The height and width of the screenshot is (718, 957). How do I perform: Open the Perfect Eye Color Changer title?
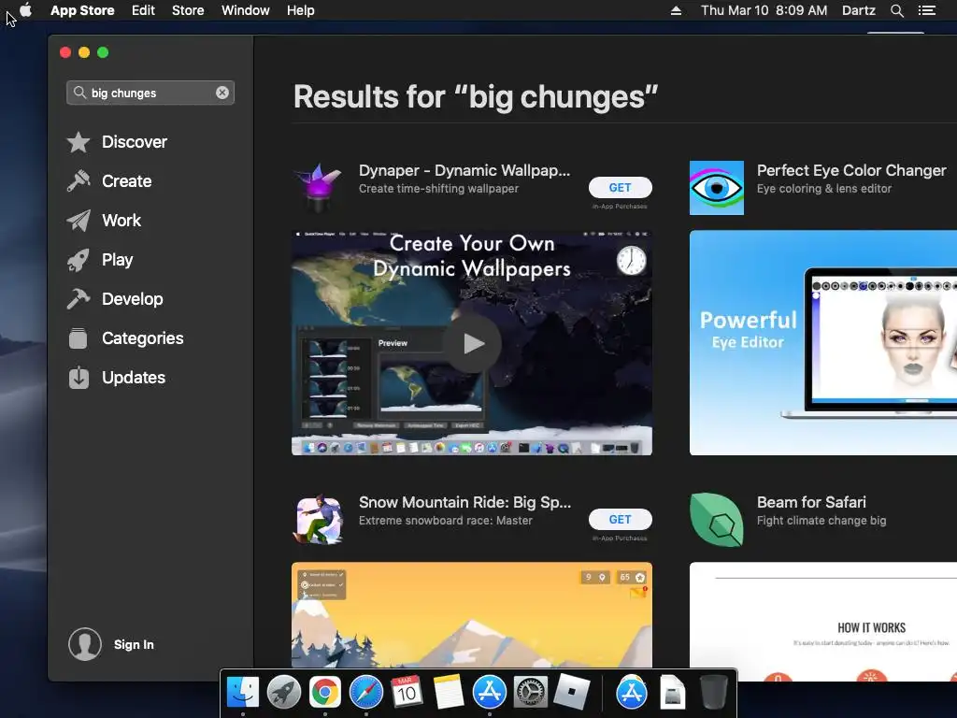(x=851, y=171)
